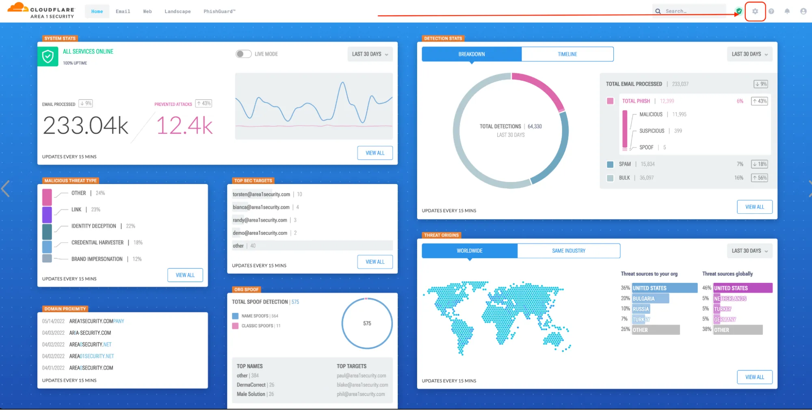Open the user account profile icon

[803, 11]
